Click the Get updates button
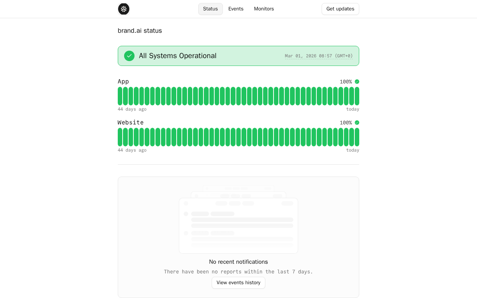The height and width of the screenshot is (298, 477). click(x=340, y=9)
